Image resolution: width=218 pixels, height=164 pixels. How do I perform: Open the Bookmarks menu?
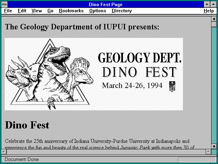[x=71, y=11]
